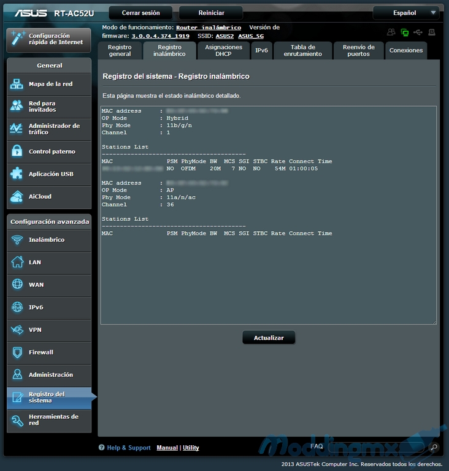Click the USB status icon

coord(418,32)
